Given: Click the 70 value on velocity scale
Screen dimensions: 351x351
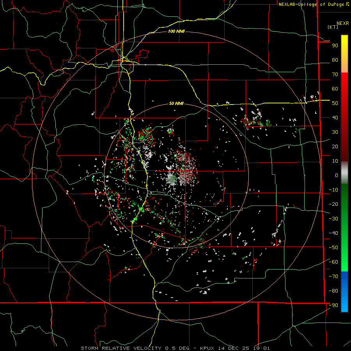Looking at the screenshot, I should click(335, 74).
